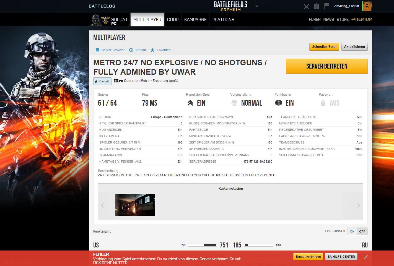
Task: Open the Premium link in navigation
Action: 362,19
